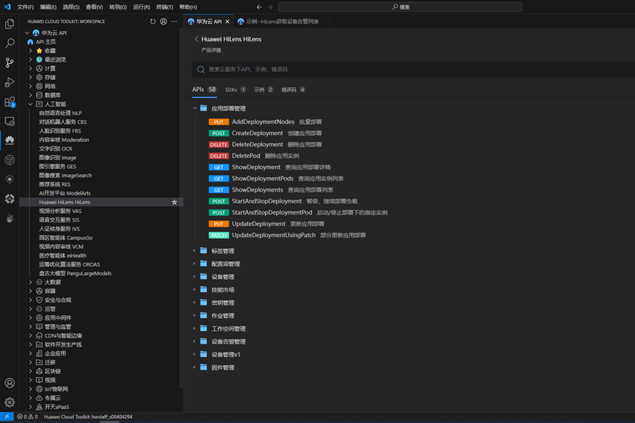
Task: Expand the 软件开发生产线 category
Action: point(30,344)
